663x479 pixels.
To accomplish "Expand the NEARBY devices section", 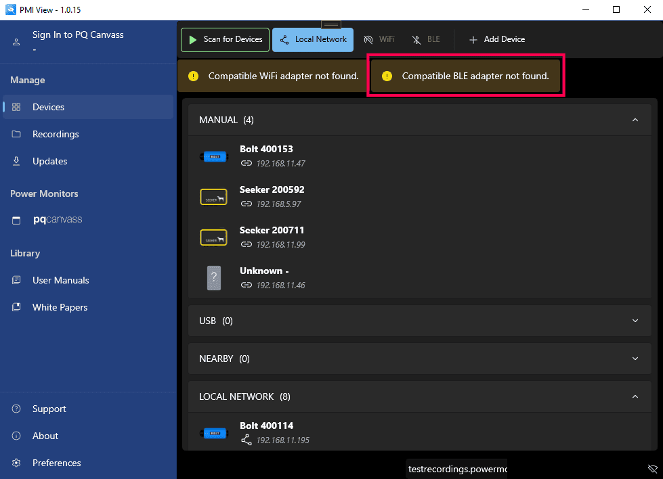I will click(635, 359).
